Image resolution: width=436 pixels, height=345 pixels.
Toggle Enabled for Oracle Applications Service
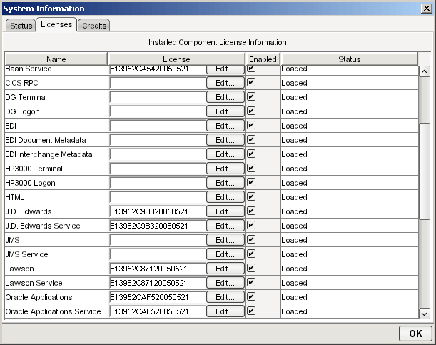251,311
